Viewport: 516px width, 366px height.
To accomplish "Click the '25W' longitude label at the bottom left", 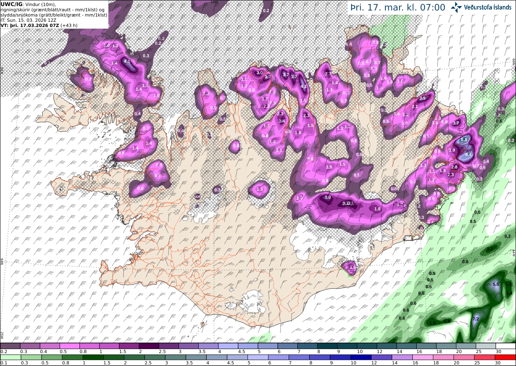I will click(x=2, y=335).
